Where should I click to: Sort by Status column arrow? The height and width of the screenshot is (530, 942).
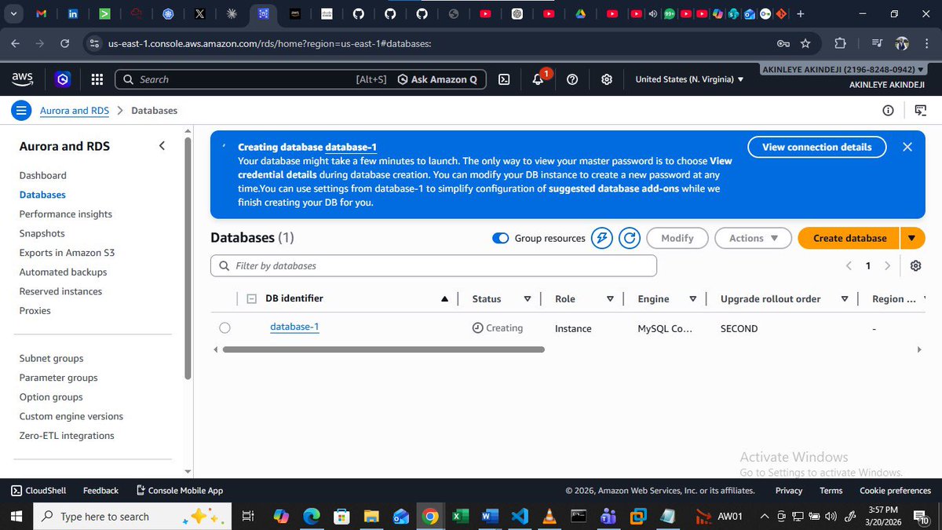(x=528, y=299)
